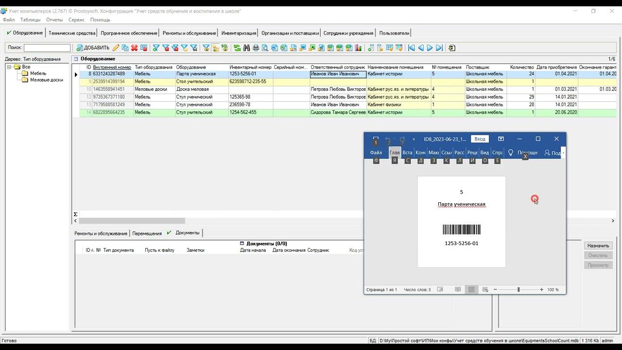Sort by Инвентарный номер column header

[250, 67]
